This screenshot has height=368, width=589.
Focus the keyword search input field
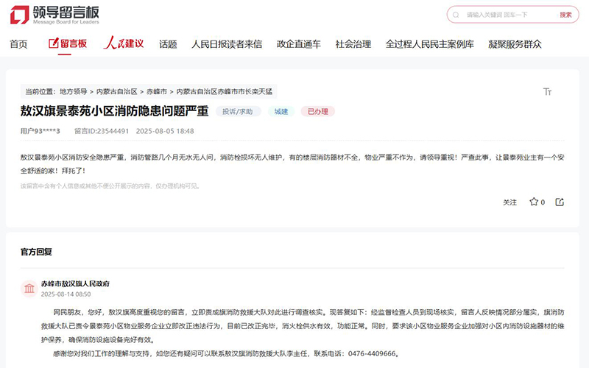coord(501,15)
